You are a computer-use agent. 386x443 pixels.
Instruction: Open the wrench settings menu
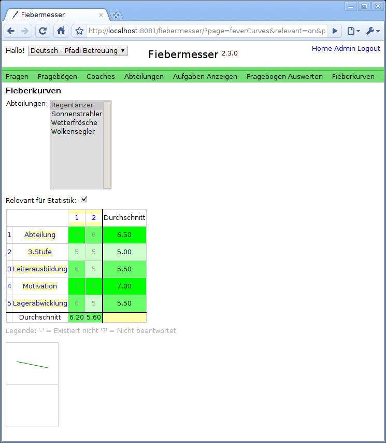tap(373, 31)
